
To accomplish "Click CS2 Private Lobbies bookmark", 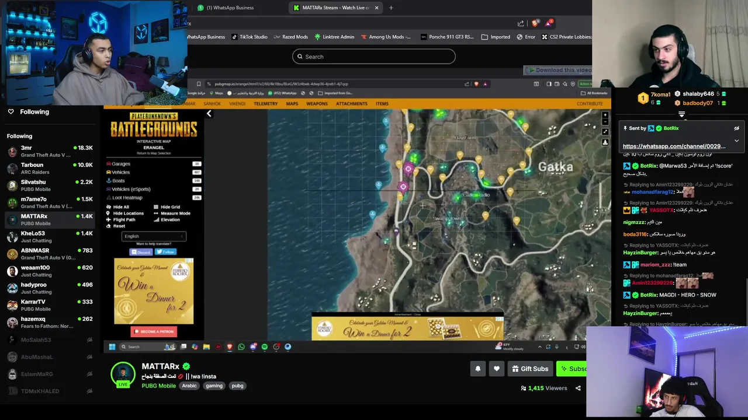I will pos(566,37).
